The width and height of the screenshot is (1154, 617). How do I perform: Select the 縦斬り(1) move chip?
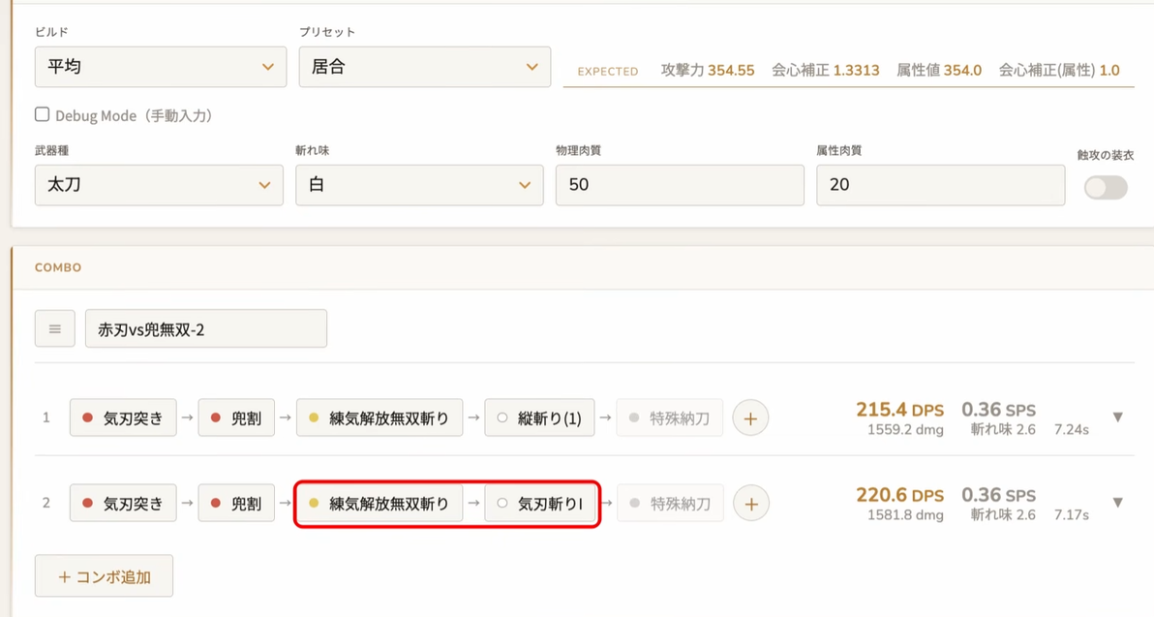539,418
